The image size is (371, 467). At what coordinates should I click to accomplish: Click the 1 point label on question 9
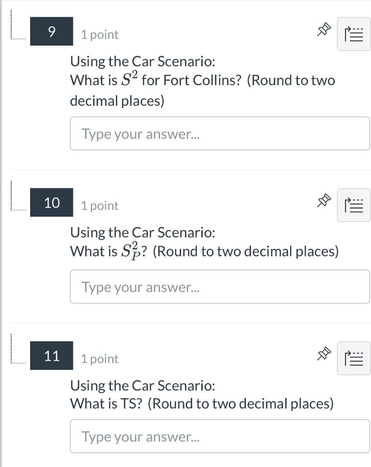point(99,34)
